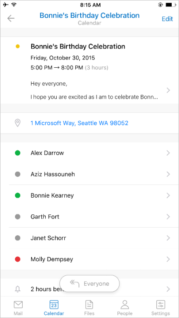Open the Mail tab icon

(18, 305)
